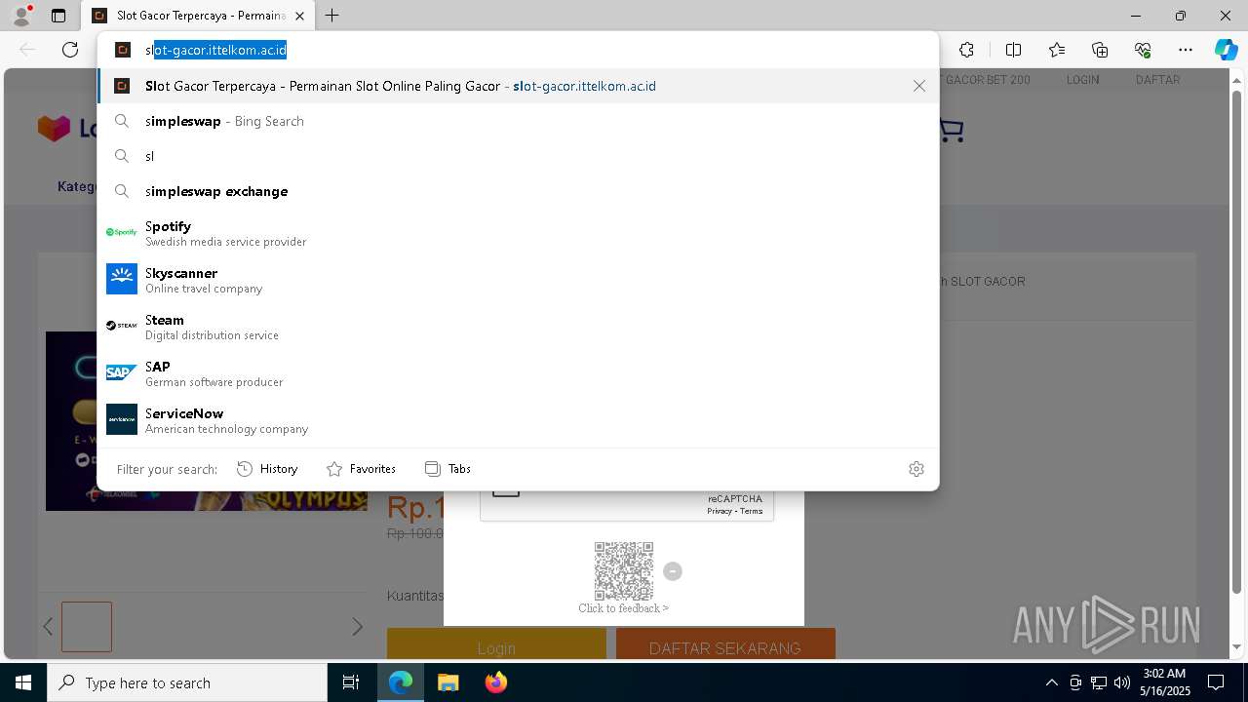The image size is (1248, 702).
Task: Launch Firefox from taskbar
Action: (x=496, y=682)
